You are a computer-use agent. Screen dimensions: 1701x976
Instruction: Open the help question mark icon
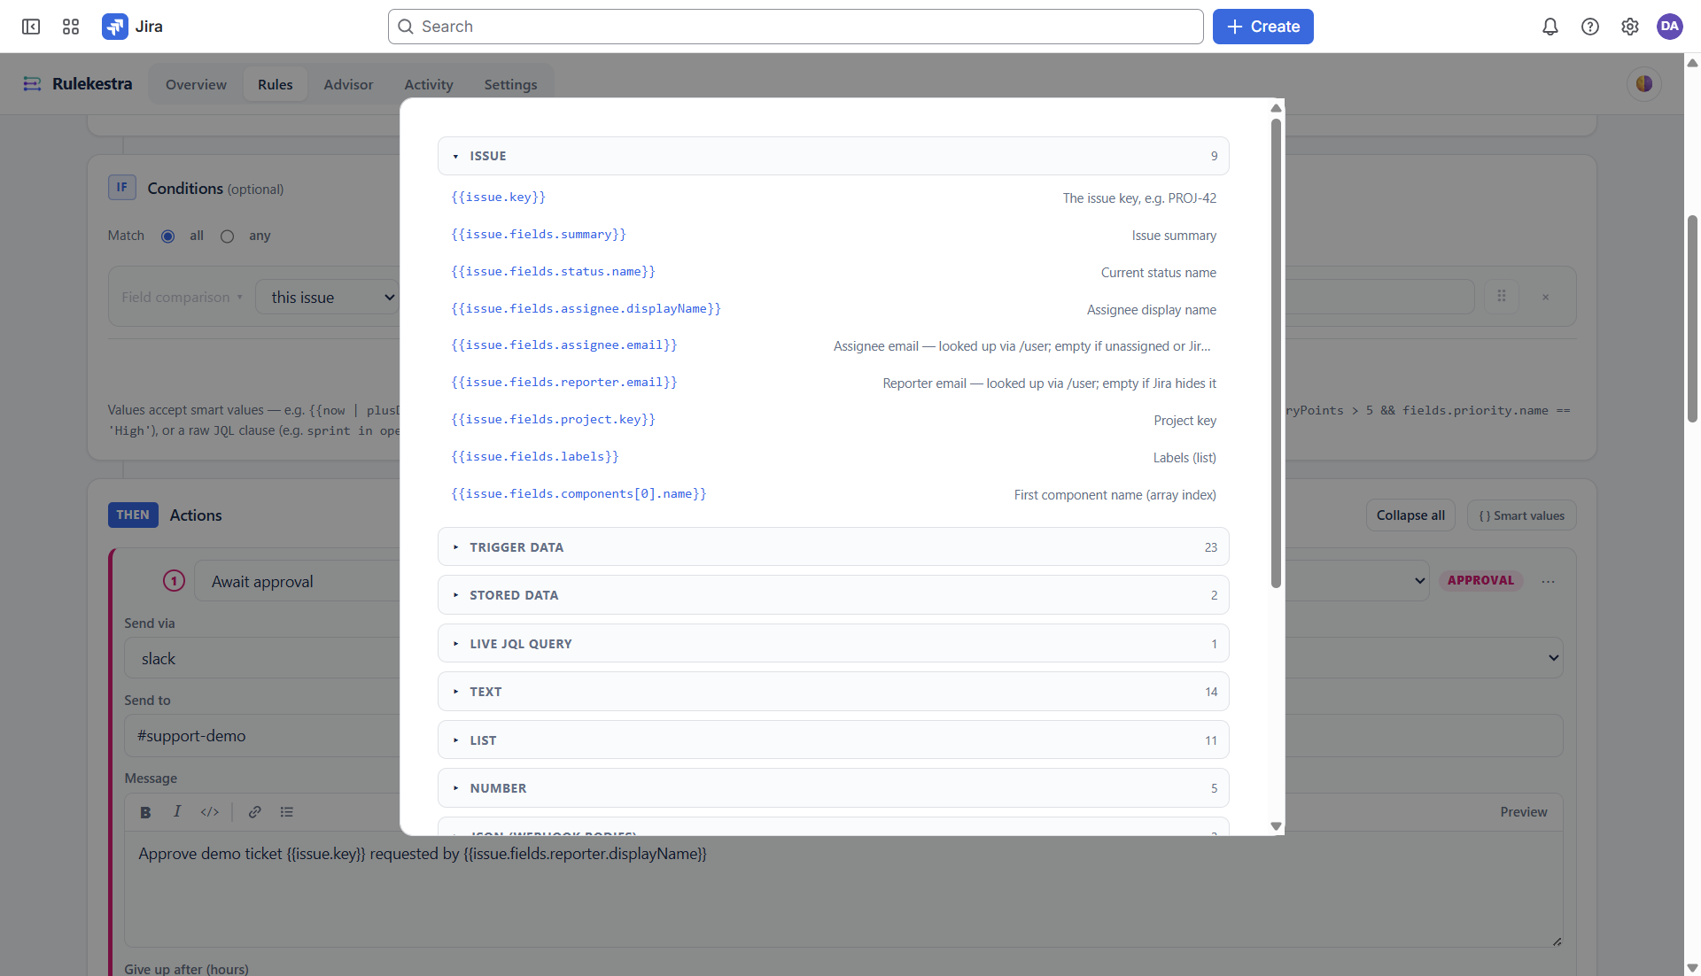click(x=1590, y=27)
